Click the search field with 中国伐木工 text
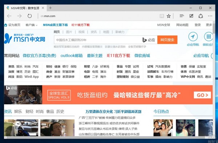The width and height of the screenshot is (218, 143). click(98, 40)
